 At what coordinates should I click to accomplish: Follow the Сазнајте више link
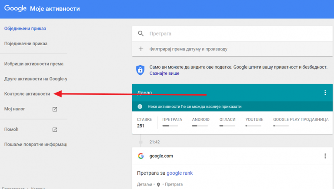tap(164, 73)
